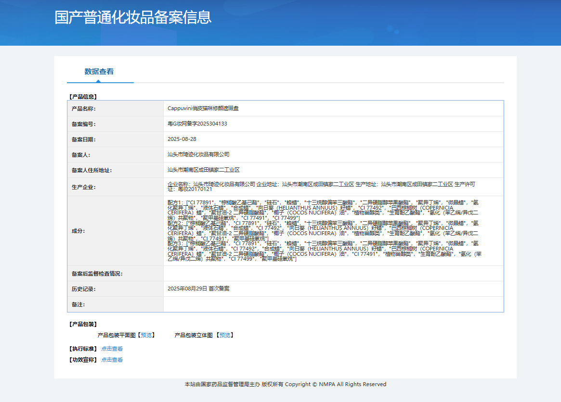Screen dimensions: 561x402
Task: Click the 【产品包装】 section heading
Action: (83, 324)
